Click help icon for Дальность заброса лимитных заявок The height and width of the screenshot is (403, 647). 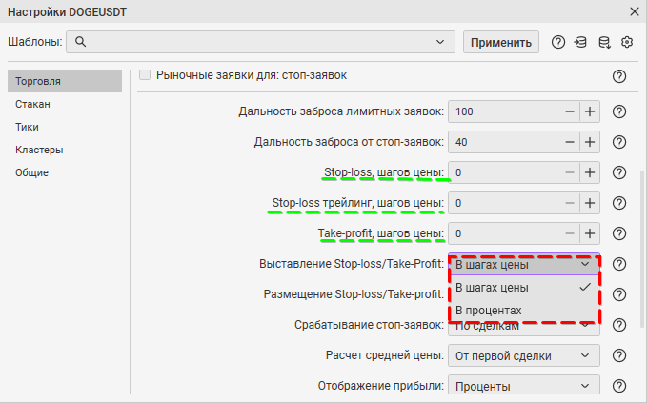(x=618, y=112)
